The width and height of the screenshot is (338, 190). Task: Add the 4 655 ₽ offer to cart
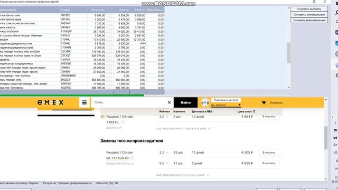coord(269,163)
